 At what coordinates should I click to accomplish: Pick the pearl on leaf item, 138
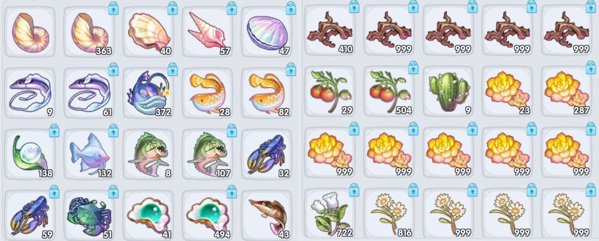[30, 154]
